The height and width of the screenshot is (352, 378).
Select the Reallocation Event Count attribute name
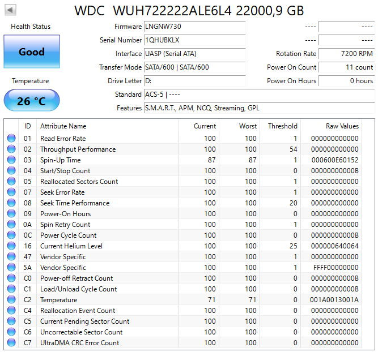78,311
